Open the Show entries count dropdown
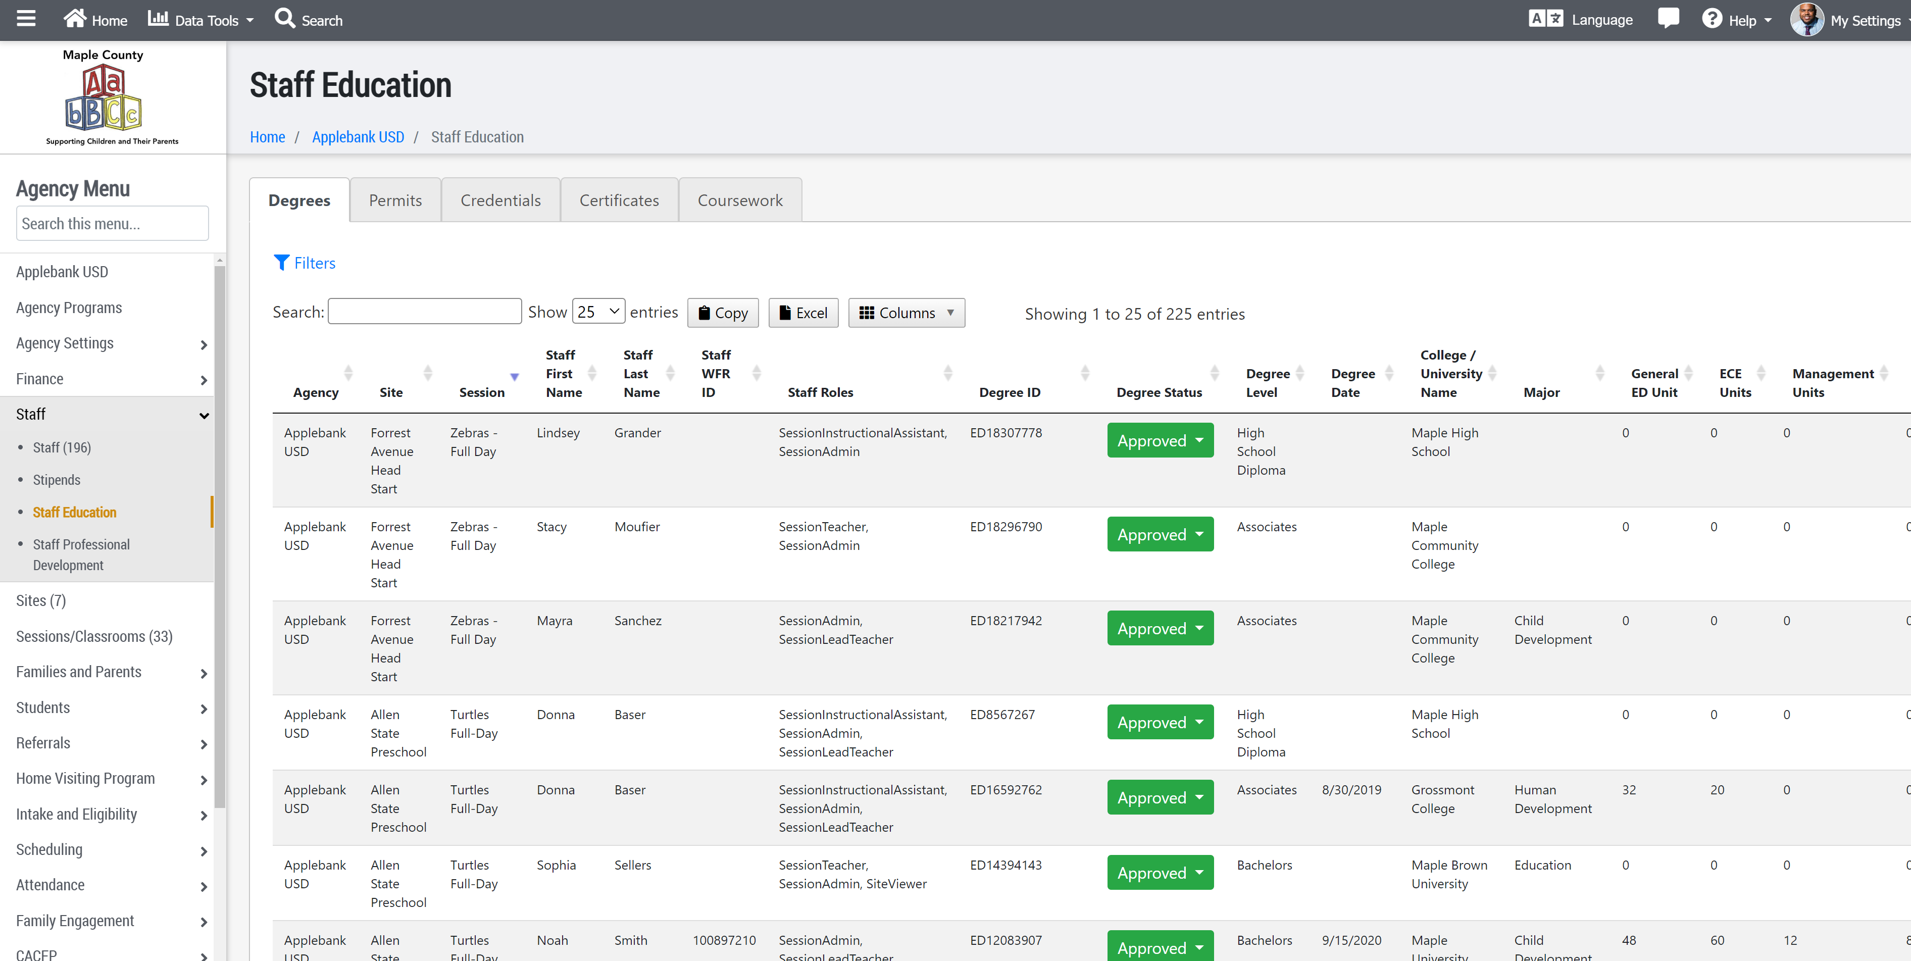This screenshot has width=1911, height=961. coord(598,312)
